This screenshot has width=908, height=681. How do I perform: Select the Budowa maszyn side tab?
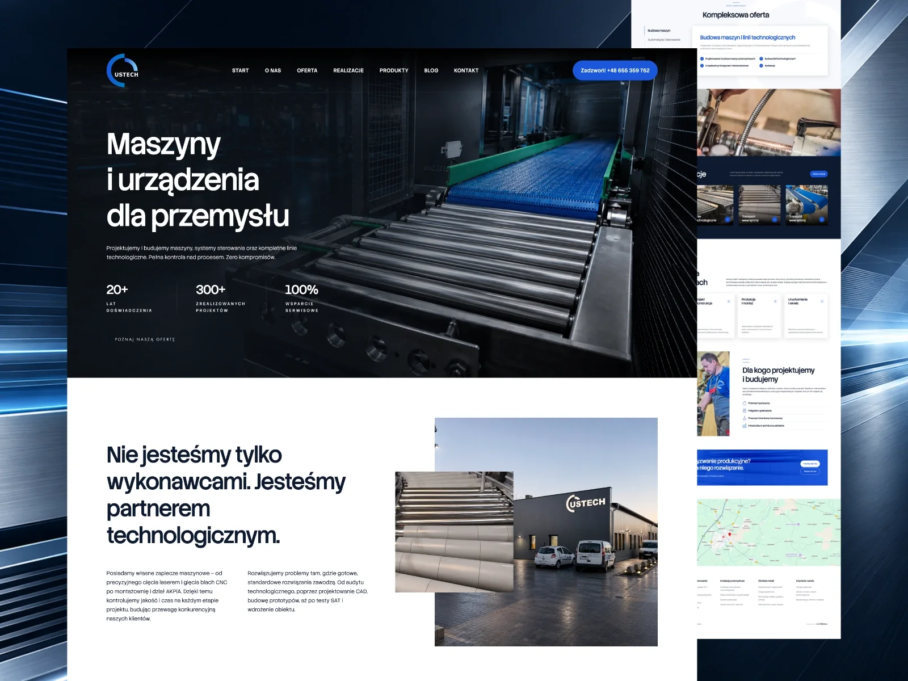tap(659, 31)
